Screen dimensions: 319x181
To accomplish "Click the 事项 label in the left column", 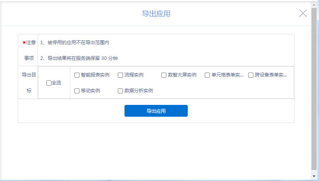I will 29,58.
